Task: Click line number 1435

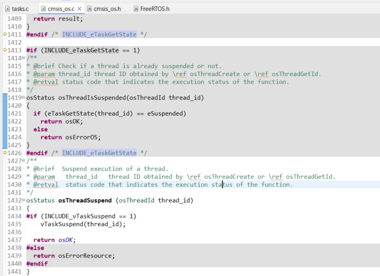Action: (14, 224)
